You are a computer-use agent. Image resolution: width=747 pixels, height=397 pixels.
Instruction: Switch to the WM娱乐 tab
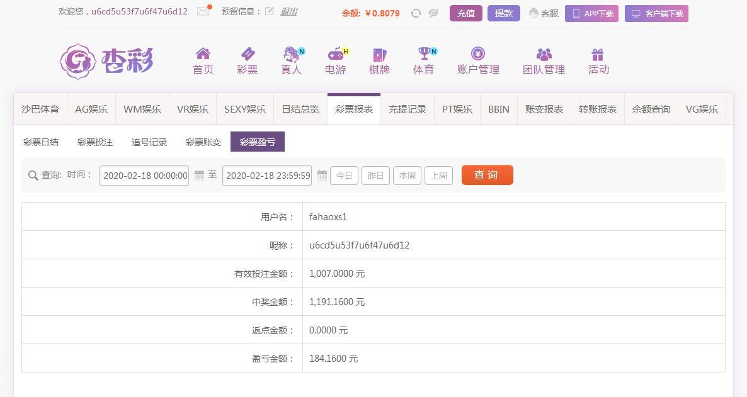142,109
